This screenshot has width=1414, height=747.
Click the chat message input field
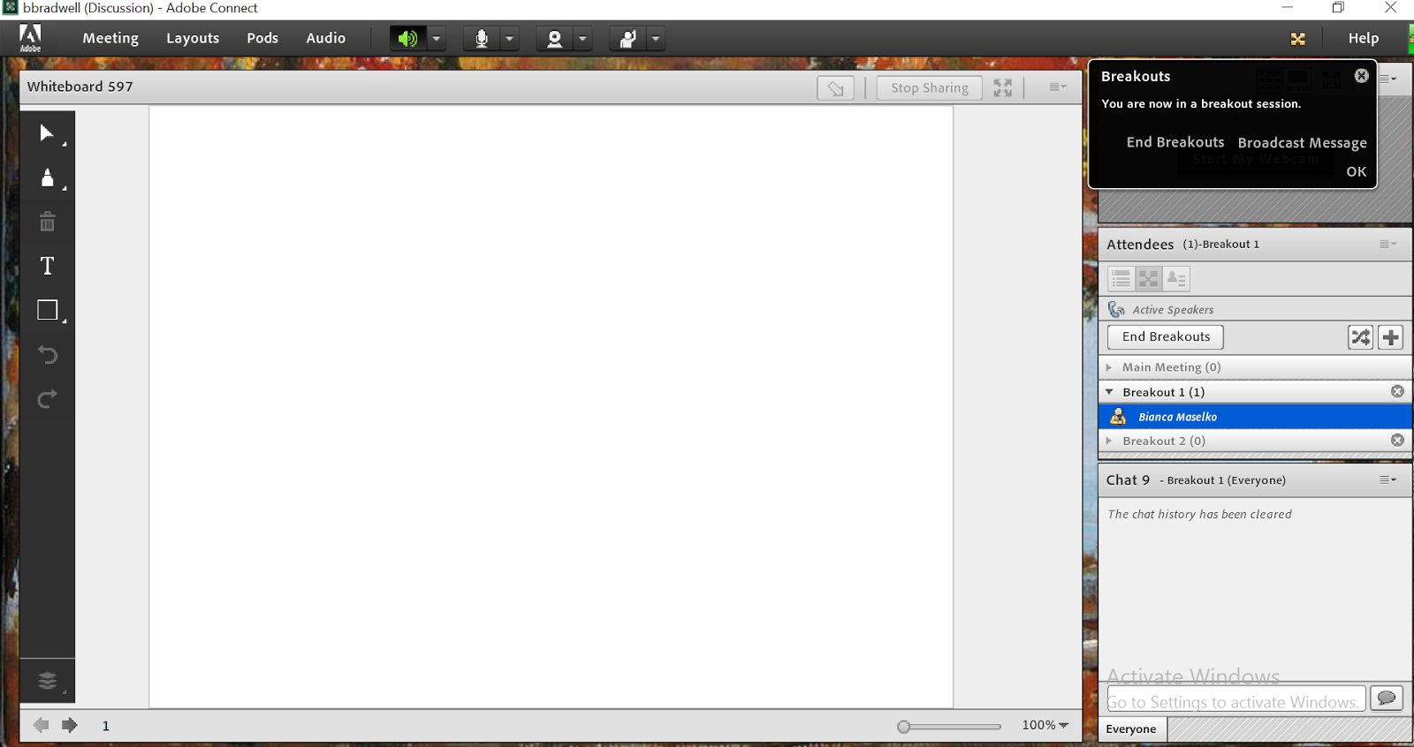tap(1235, 699)
